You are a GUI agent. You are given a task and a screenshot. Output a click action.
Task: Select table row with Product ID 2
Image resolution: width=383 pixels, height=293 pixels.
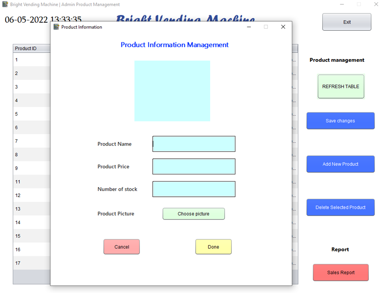(x=32, y=73)
